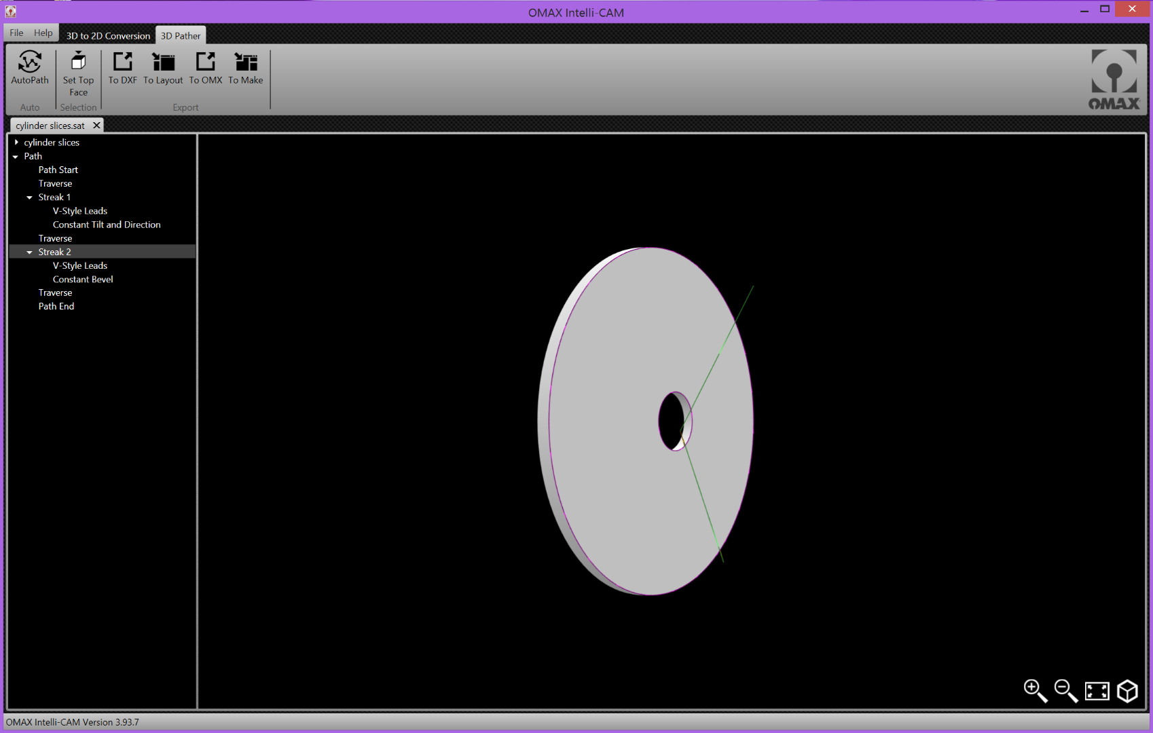This screenshot has width=1153, height=733.
Task: Close the cylinder slices.sat document tab
Action: coord(96,125)
